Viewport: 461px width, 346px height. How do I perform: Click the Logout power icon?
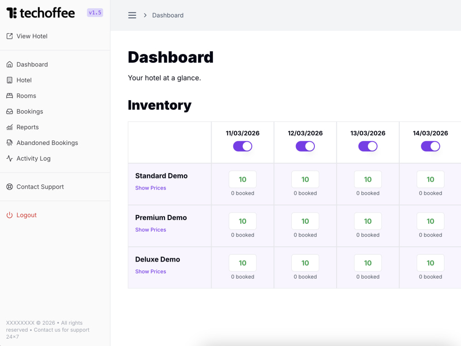[10, 215]
